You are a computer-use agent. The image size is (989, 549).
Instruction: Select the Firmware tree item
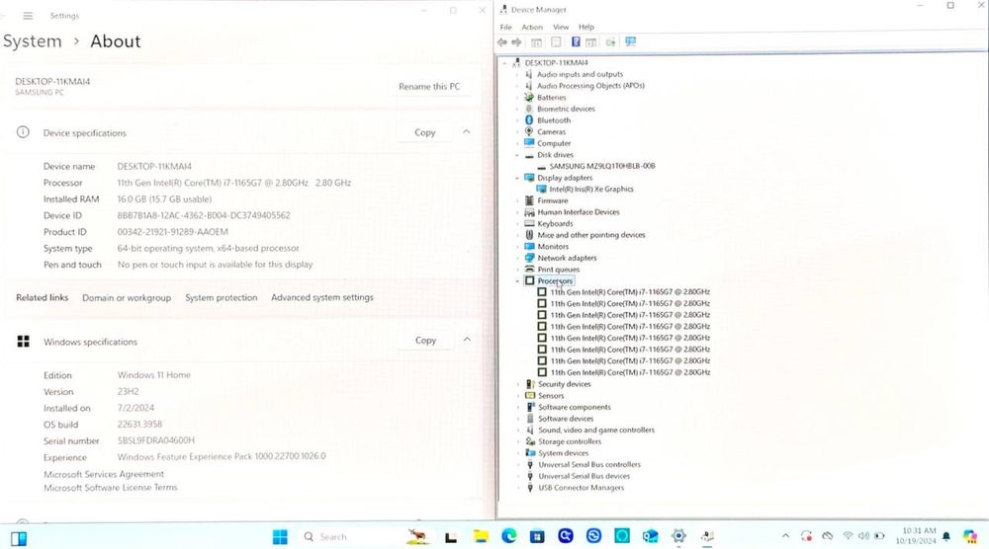pos(553,200)
